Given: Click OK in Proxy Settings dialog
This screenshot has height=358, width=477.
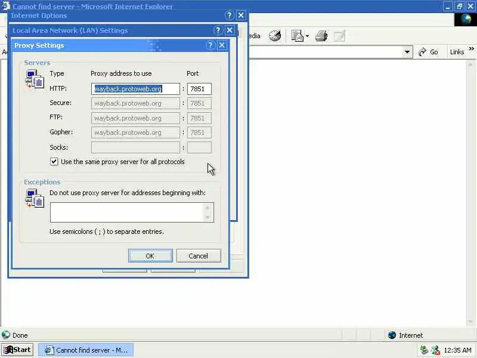Looking at the screenshot, I should [x=150, y=256].
